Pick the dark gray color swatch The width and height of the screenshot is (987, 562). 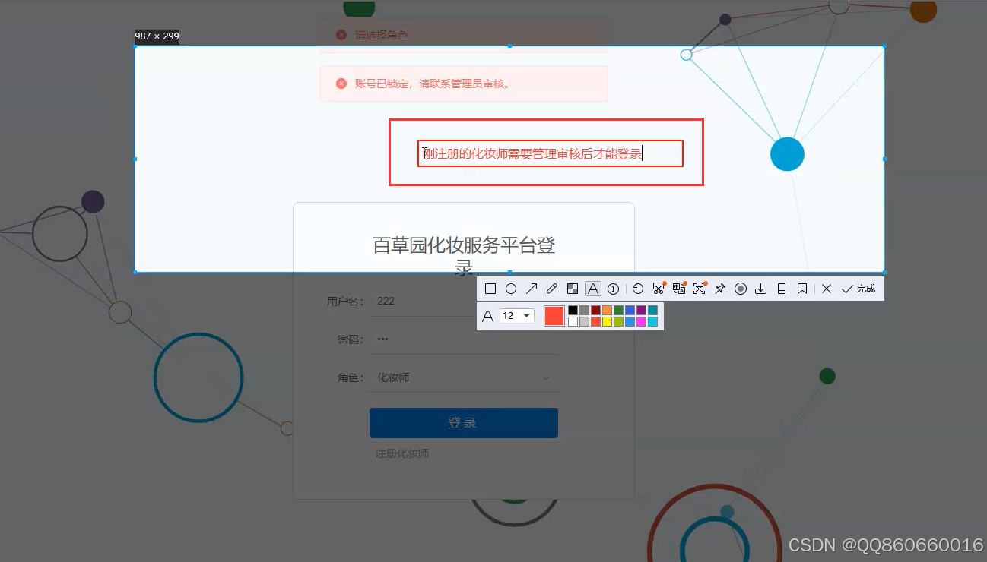click(x=584, y=310)
